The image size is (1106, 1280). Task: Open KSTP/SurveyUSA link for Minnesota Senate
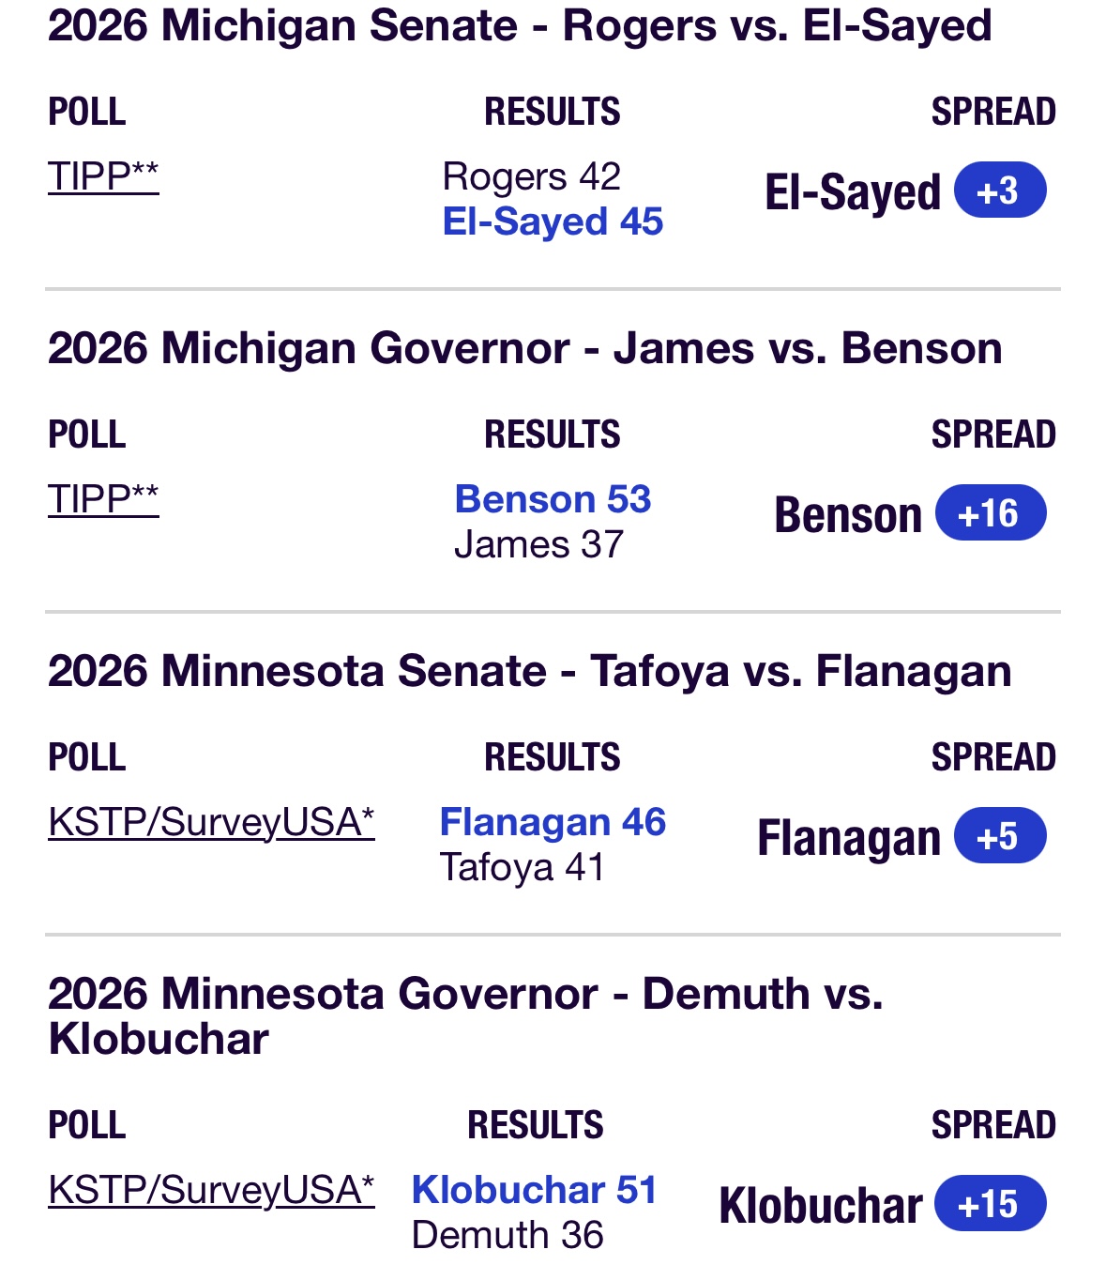click(211, 822)
